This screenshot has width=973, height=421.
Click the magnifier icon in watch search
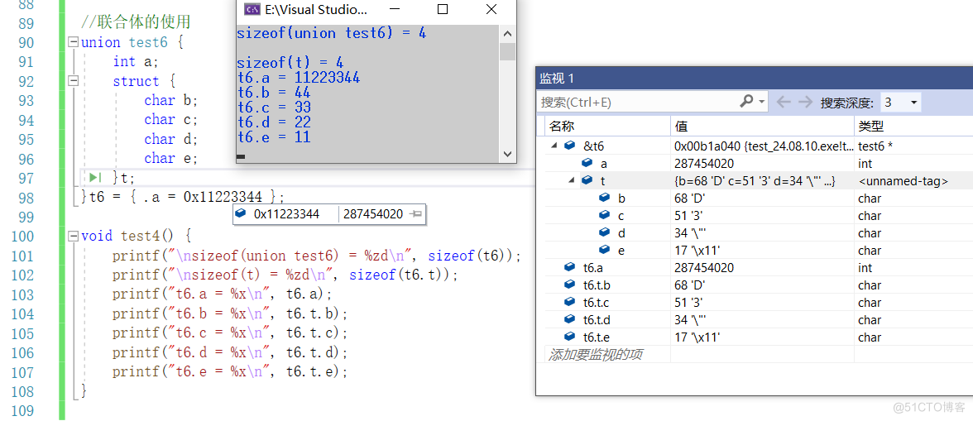[746, 102]
